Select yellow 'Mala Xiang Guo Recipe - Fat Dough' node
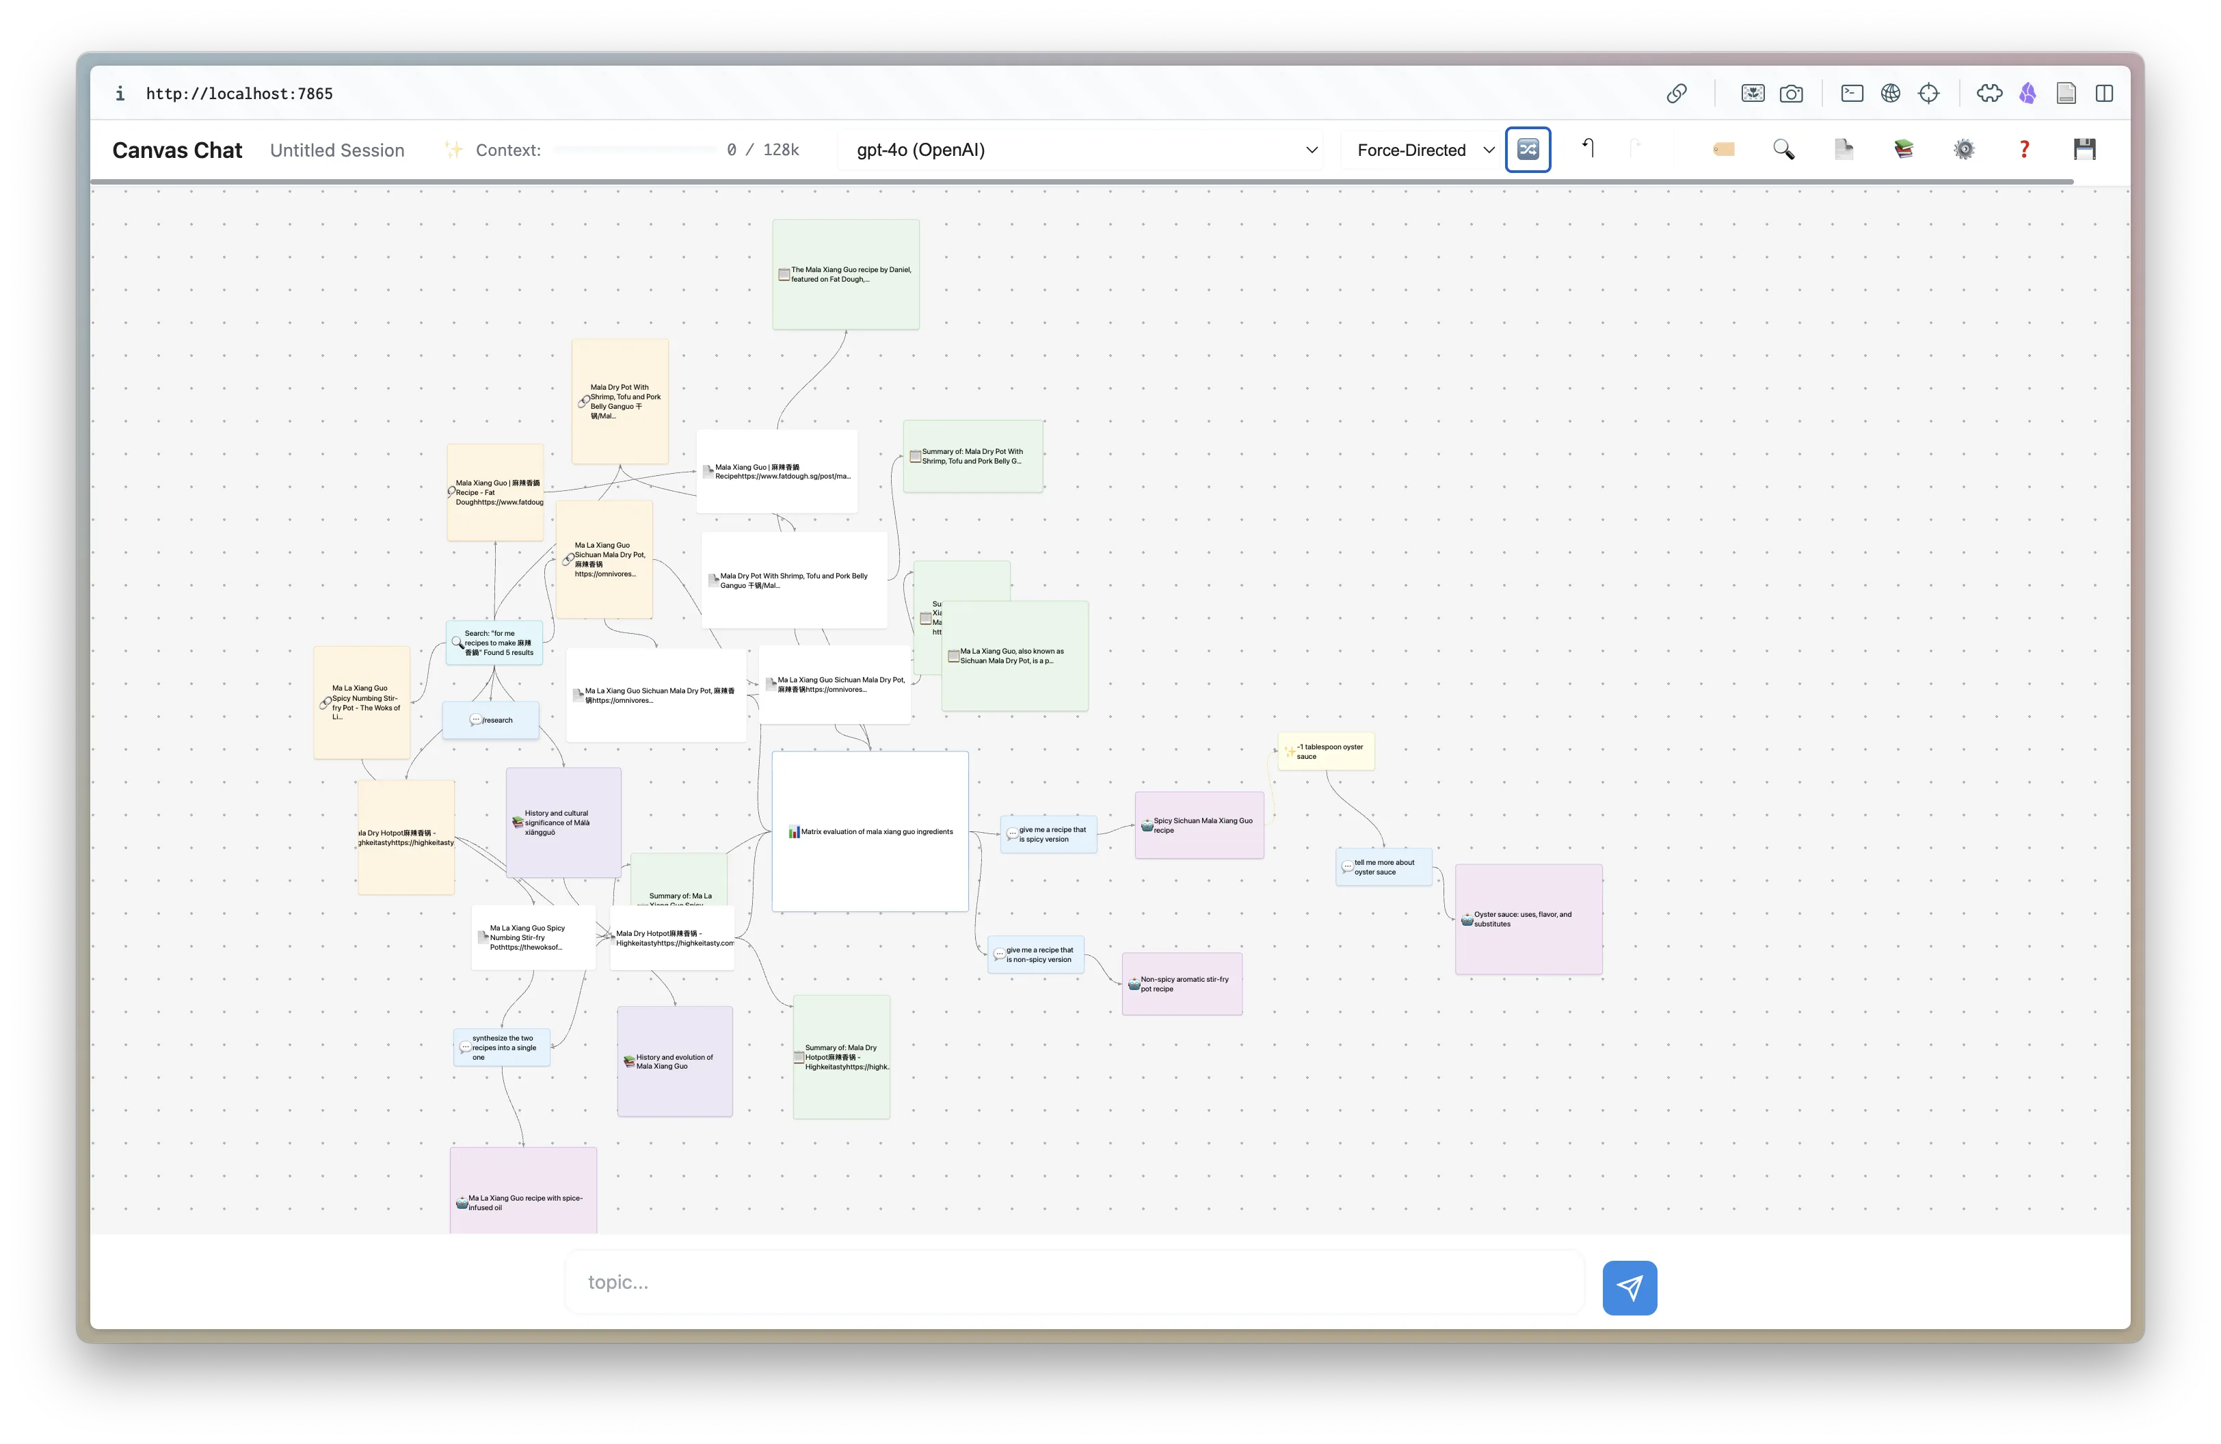This screenshot has height=1444, width=2221. click(496, 492)
